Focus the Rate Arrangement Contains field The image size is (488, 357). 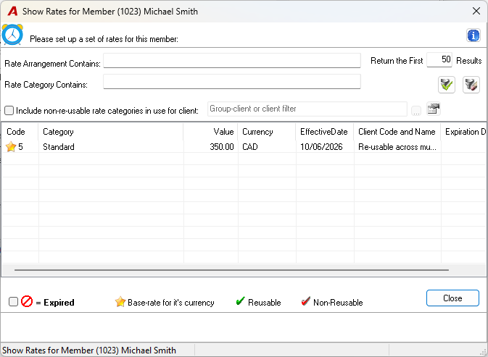point(232,60)
